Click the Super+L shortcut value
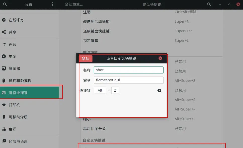This screenshot has height=148, width=243. pyautogui.click(x=181, y=41)
